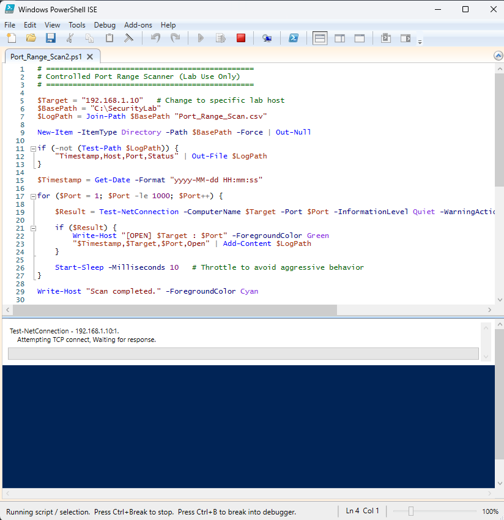504x520 pixels.
Task: Toggle Show Script Pane Maximized layout
Action: click(360, 39)
